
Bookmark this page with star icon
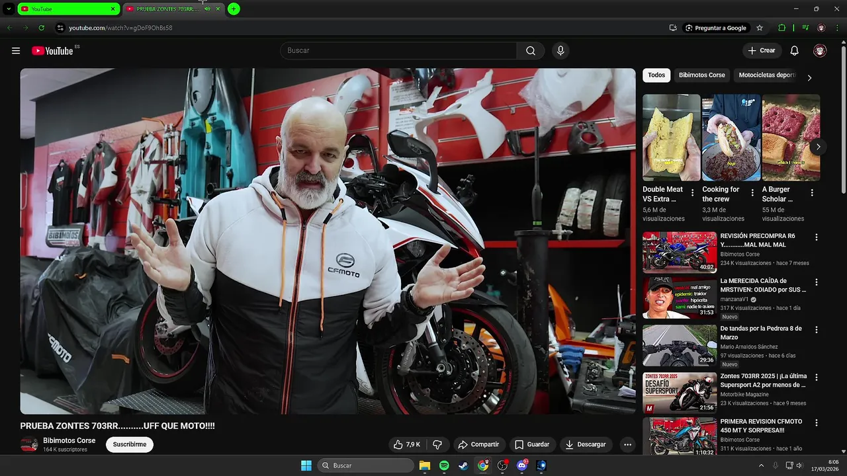pyautogui.click(x=760, y=28)
